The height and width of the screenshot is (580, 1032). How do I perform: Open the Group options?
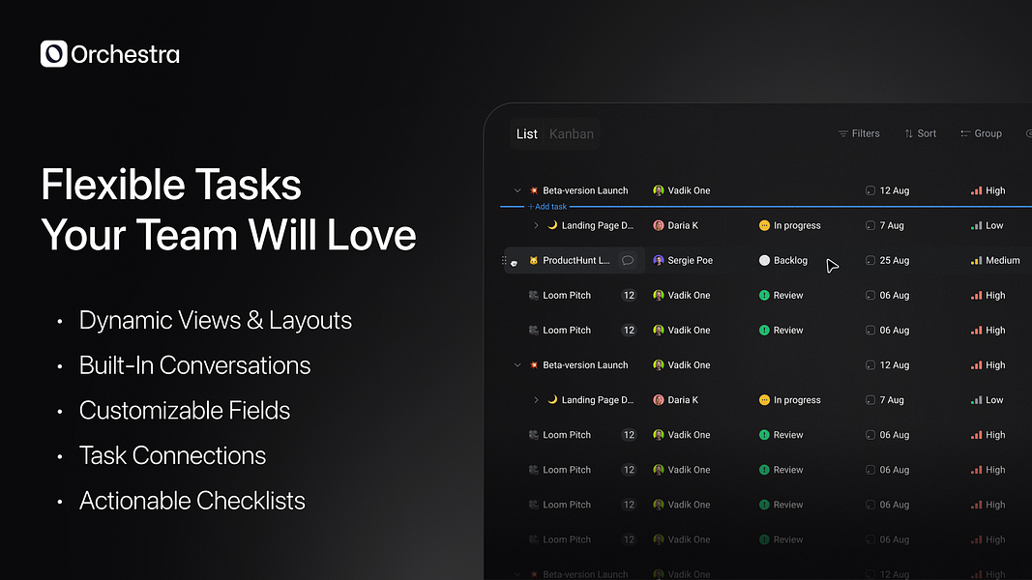pyautogui.click(x=982, y=133)
